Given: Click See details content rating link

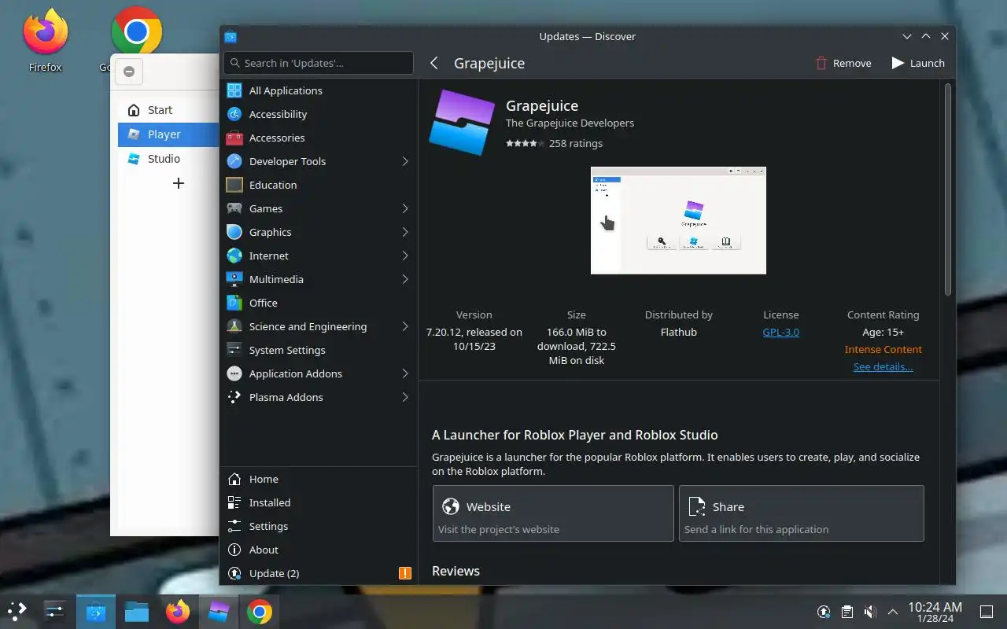Looking at the screenshot, I should 883,366.
